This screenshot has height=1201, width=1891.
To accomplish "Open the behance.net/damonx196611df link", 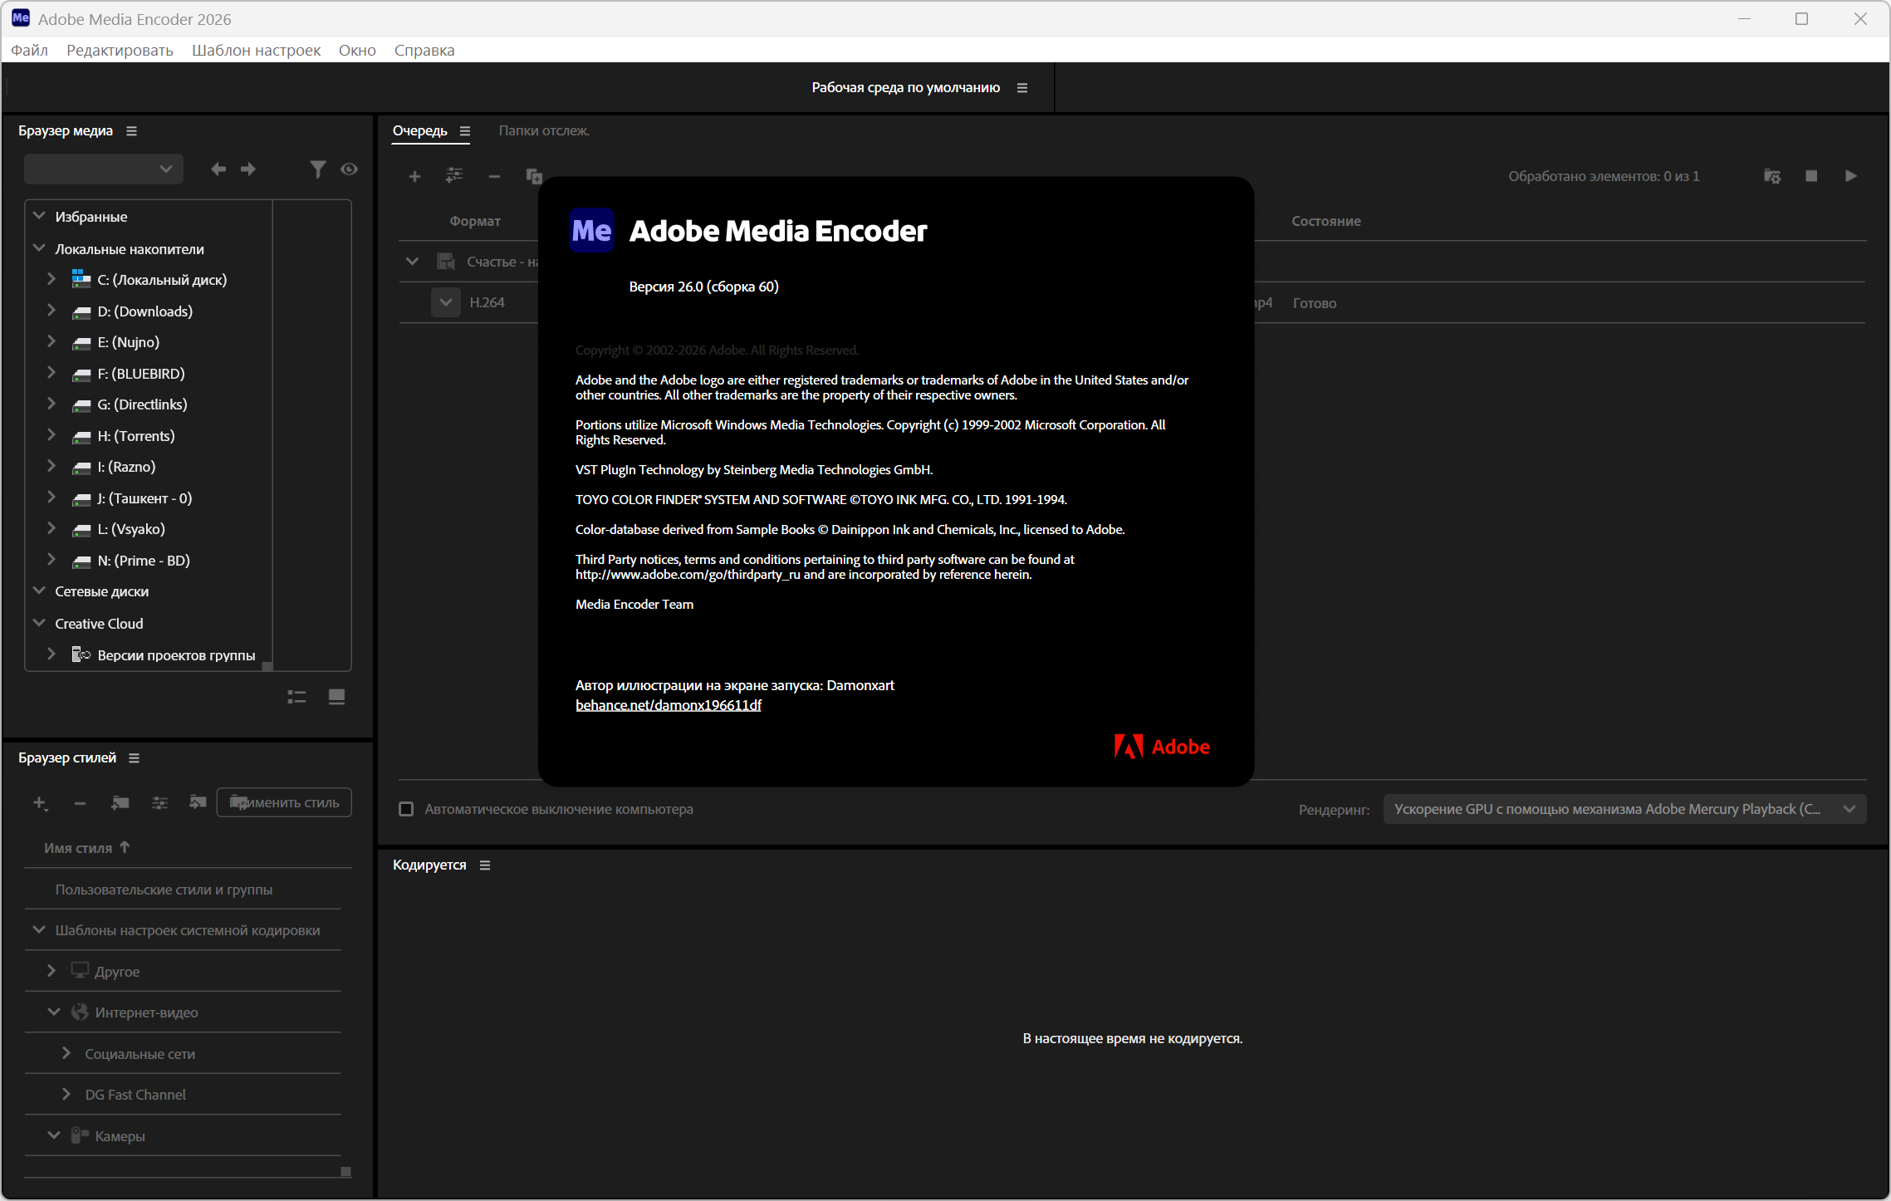I will [668, 705].
